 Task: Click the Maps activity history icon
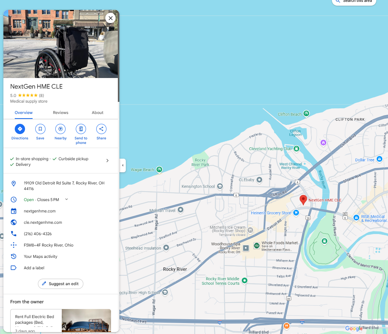click(x=14, y=256)
